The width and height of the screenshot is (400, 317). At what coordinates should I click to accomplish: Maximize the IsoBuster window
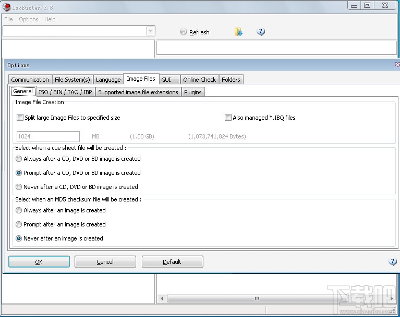point(367,6)
